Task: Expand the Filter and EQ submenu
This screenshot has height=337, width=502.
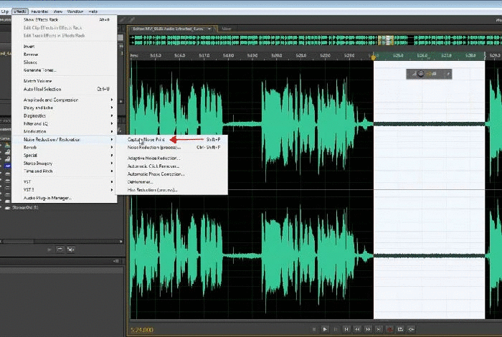Action: pyautogui.click(x=36, y=123)
